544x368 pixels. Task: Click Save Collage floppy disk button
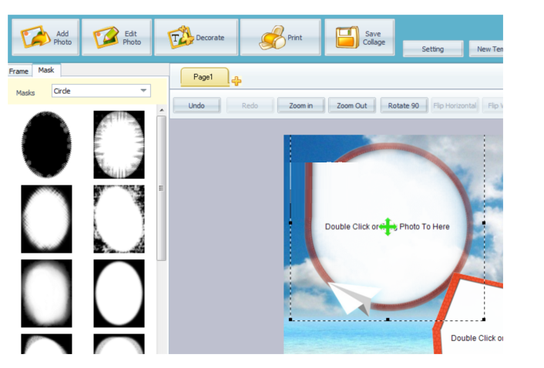pyautogui.click(x=359, y=38)
